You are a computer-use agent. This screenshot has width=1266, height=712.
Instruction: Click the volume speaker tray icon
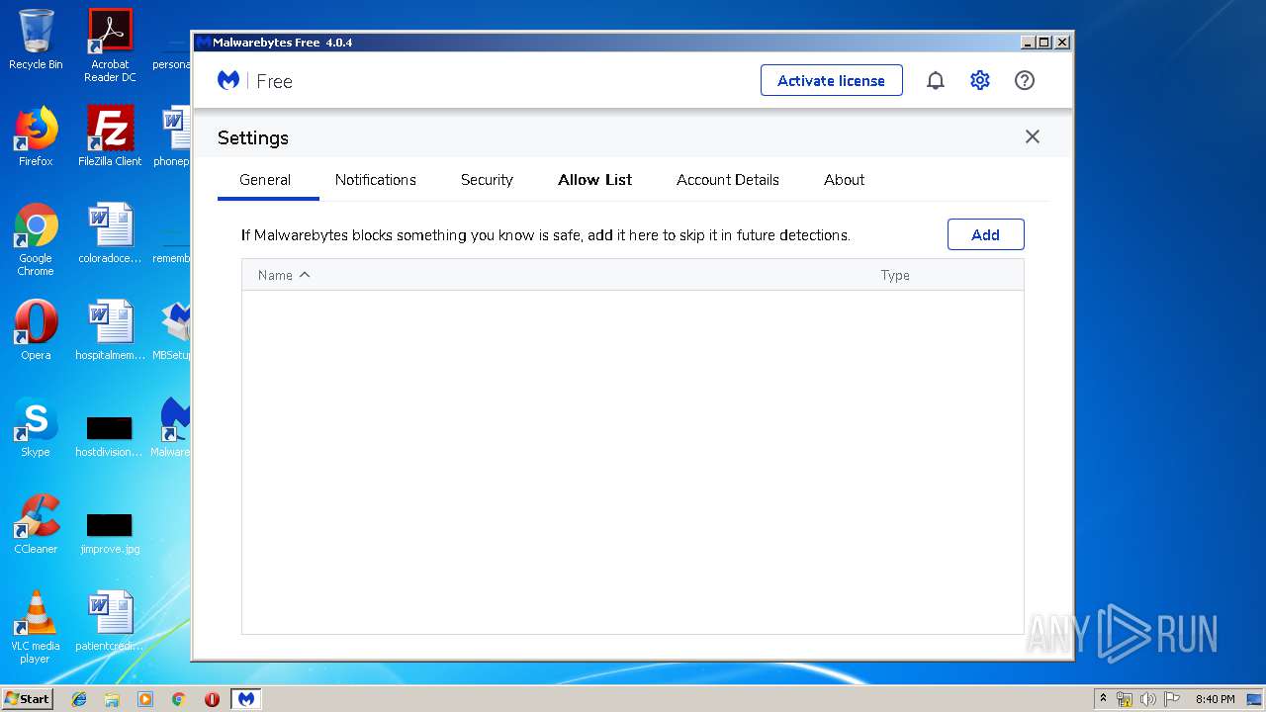1148,699
